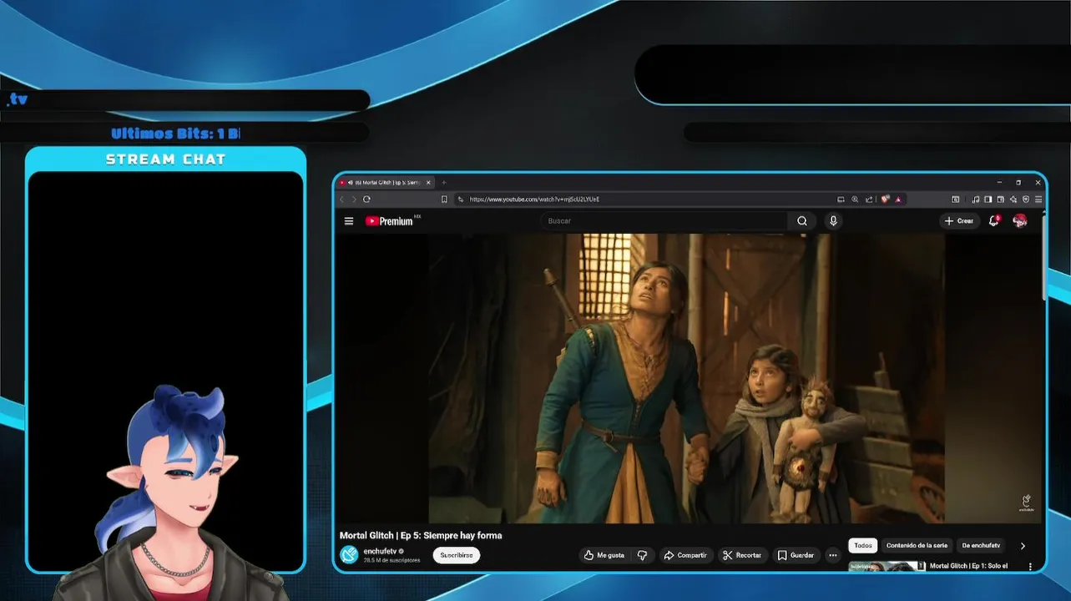Close the Mortal Glitch browser tab
Image resolution: width=1071 pixels, height=601 pixels.
pyautogui.click(x=429, y=182)
